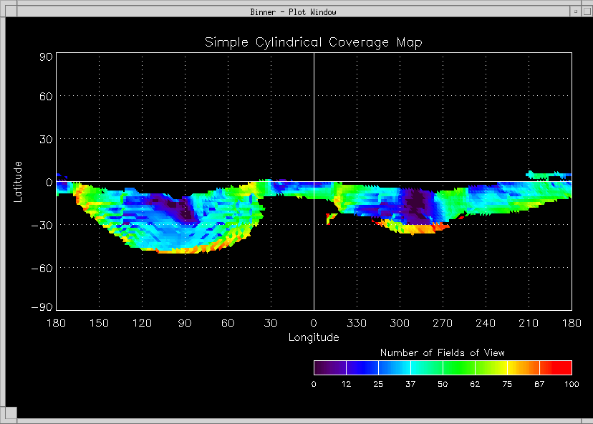Click the 'Binner - Plot Window' title bar
The height and width of the screenshot is (424, 593).
294,11
